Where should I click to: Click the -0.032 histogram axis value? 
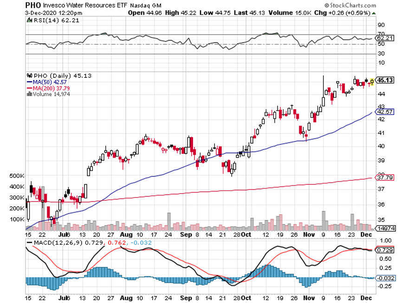pos(386,278)
